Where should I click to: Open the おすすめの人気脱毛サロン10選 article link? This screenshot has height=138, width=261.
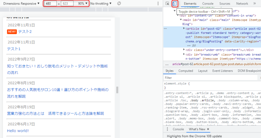(x=58, y=93)
